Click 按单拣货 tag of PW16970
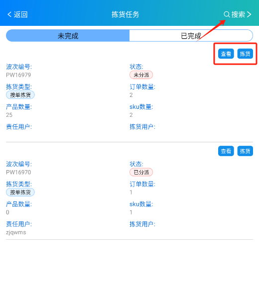Viewport: 259px width, 284px height. coord(20,192)
